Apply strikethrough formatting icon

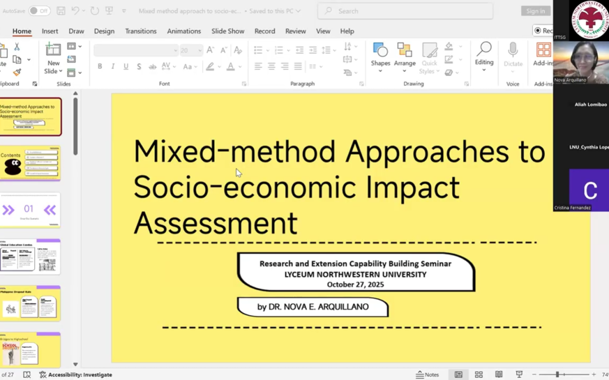(x=153, y=66)
